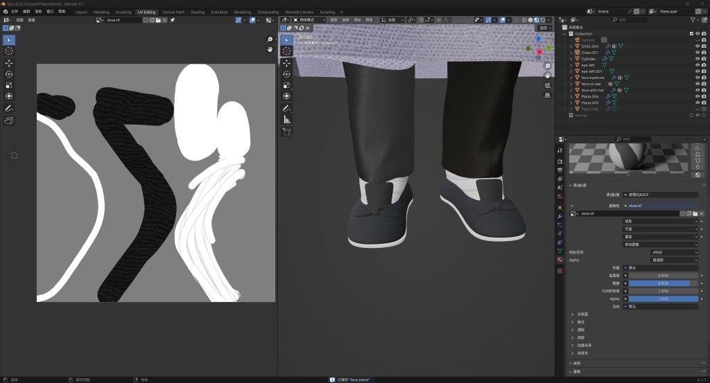Click the roughness slider showing 0.878
The image size is (710, 383).
pyautogui.click(x=663, y=283)
